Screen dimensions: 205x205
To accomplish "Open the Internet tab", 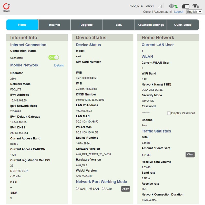I will click(x=54, y=25).
